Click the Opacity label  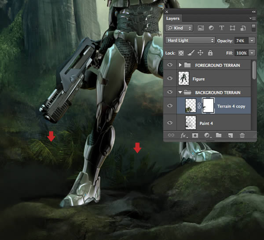pyautogui.click(x=225, y=41)
